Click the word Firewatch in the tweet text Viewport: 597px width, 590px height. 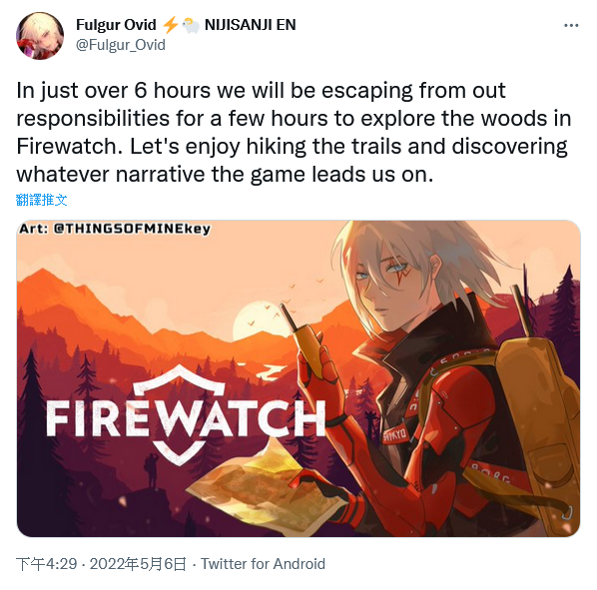tap(67, 147)
